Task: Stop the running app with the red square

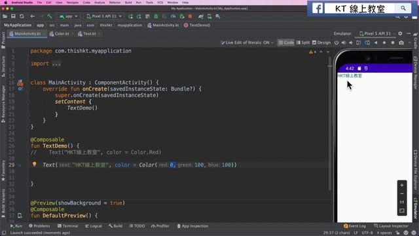Action: pyautogui.click(x=190, y=16)
